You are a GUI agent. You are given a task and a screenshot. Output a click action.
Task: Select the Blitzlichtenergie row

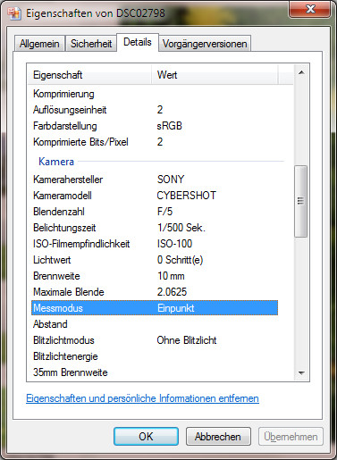(155, 356)
